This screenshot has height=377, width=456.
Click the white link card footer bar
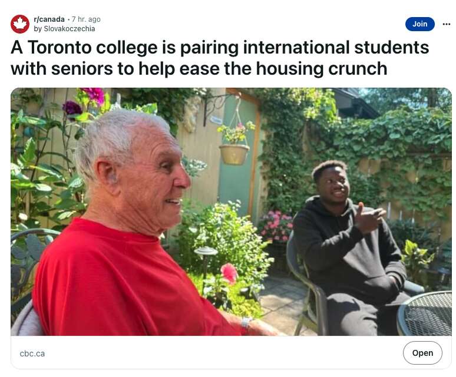pyautogui.click(x=231, y=352)
